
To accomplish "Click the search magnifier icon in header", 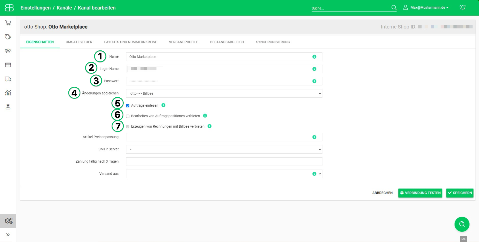I will pyautogui.click(x=394, y=8).
